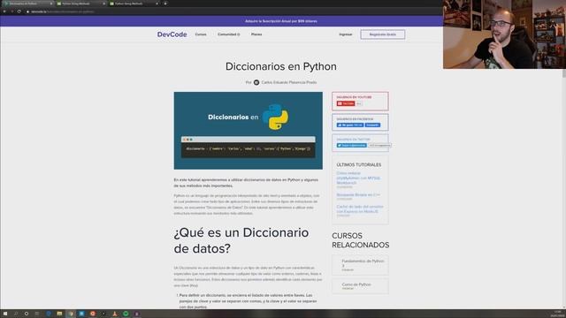Open the Windows Start menu
566x318 pixels.
pos(5,314)
